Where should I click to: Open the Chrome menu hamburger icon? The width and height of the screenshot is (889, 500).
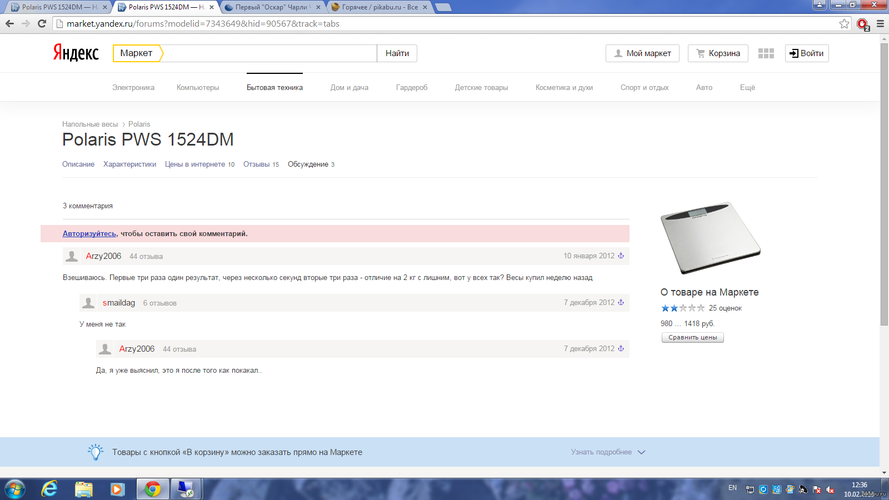click(x=880, y=23)
